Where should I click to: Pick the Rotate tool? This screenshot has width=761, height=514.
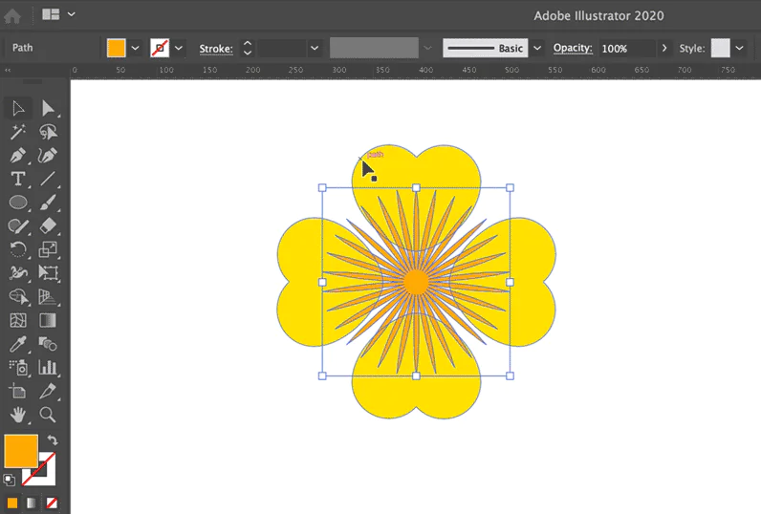(17, 250)
